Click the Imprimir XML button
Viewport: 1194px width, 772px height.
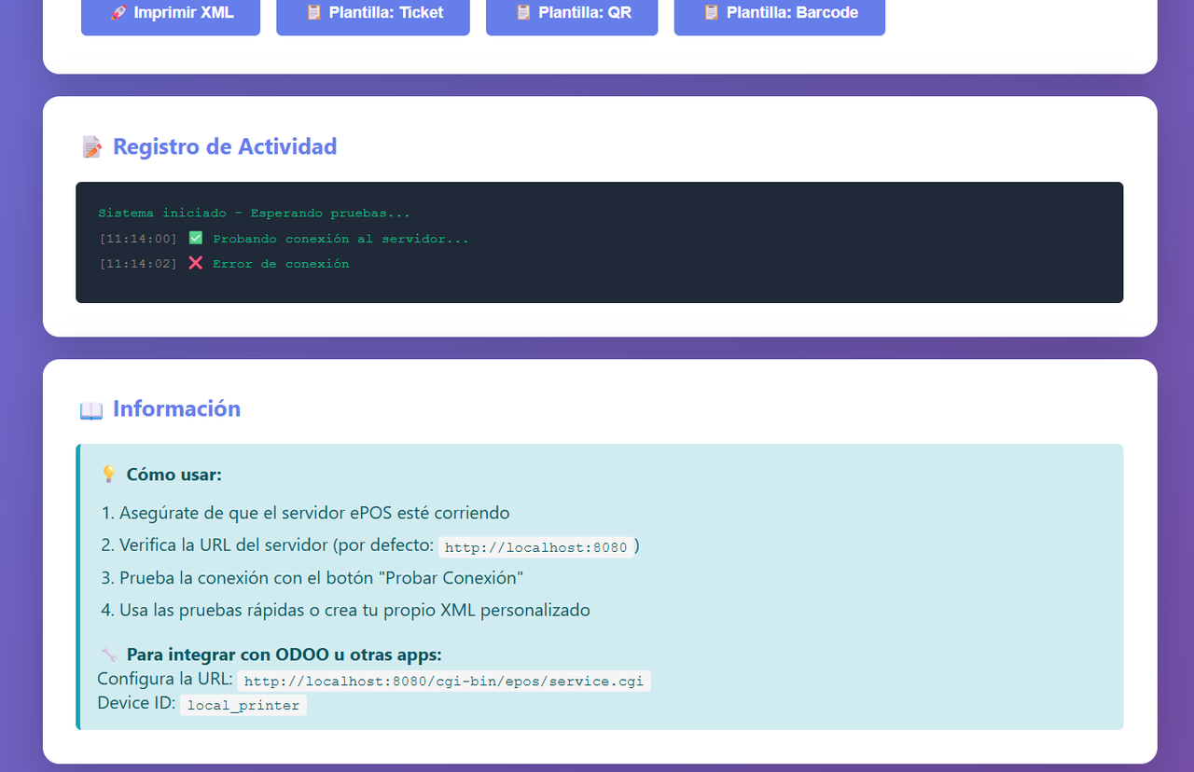171,14
